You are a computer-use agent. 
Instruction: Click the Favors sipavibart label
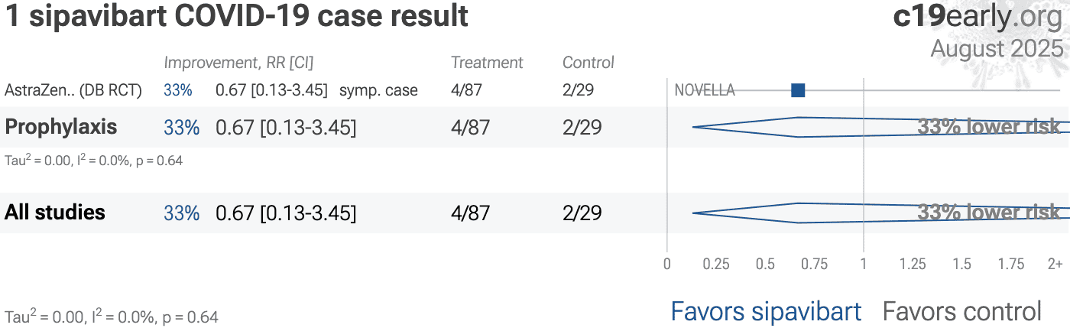coord(766,311)
